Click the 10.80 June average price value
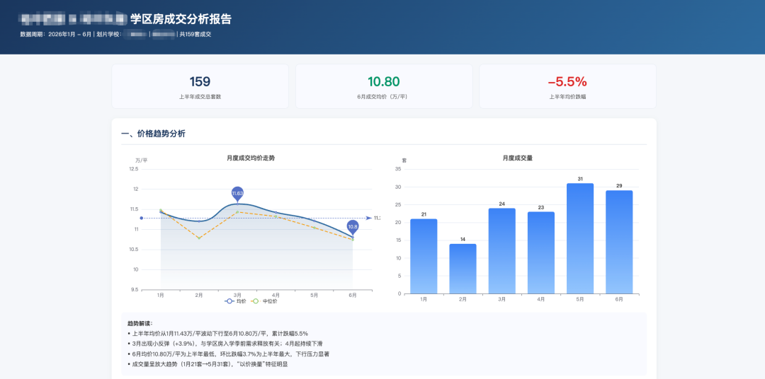The image size is (765, 379). [383, 82]
